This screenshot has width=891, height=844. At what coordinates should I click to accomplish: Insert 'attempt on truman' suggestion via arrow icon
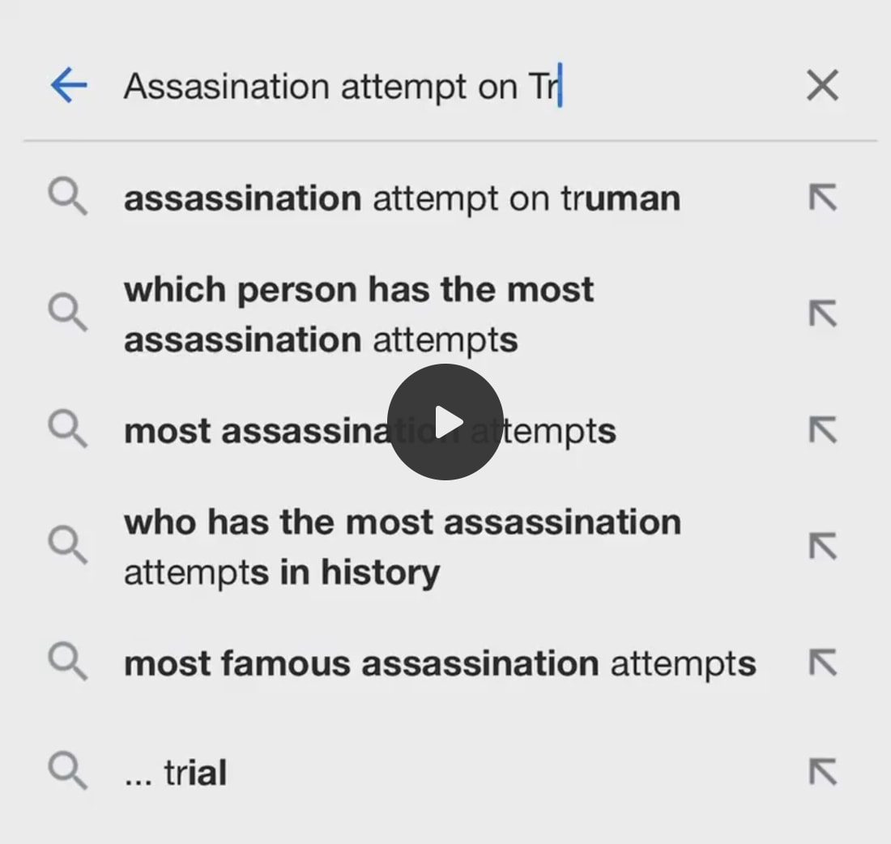(x=822, y=198)
